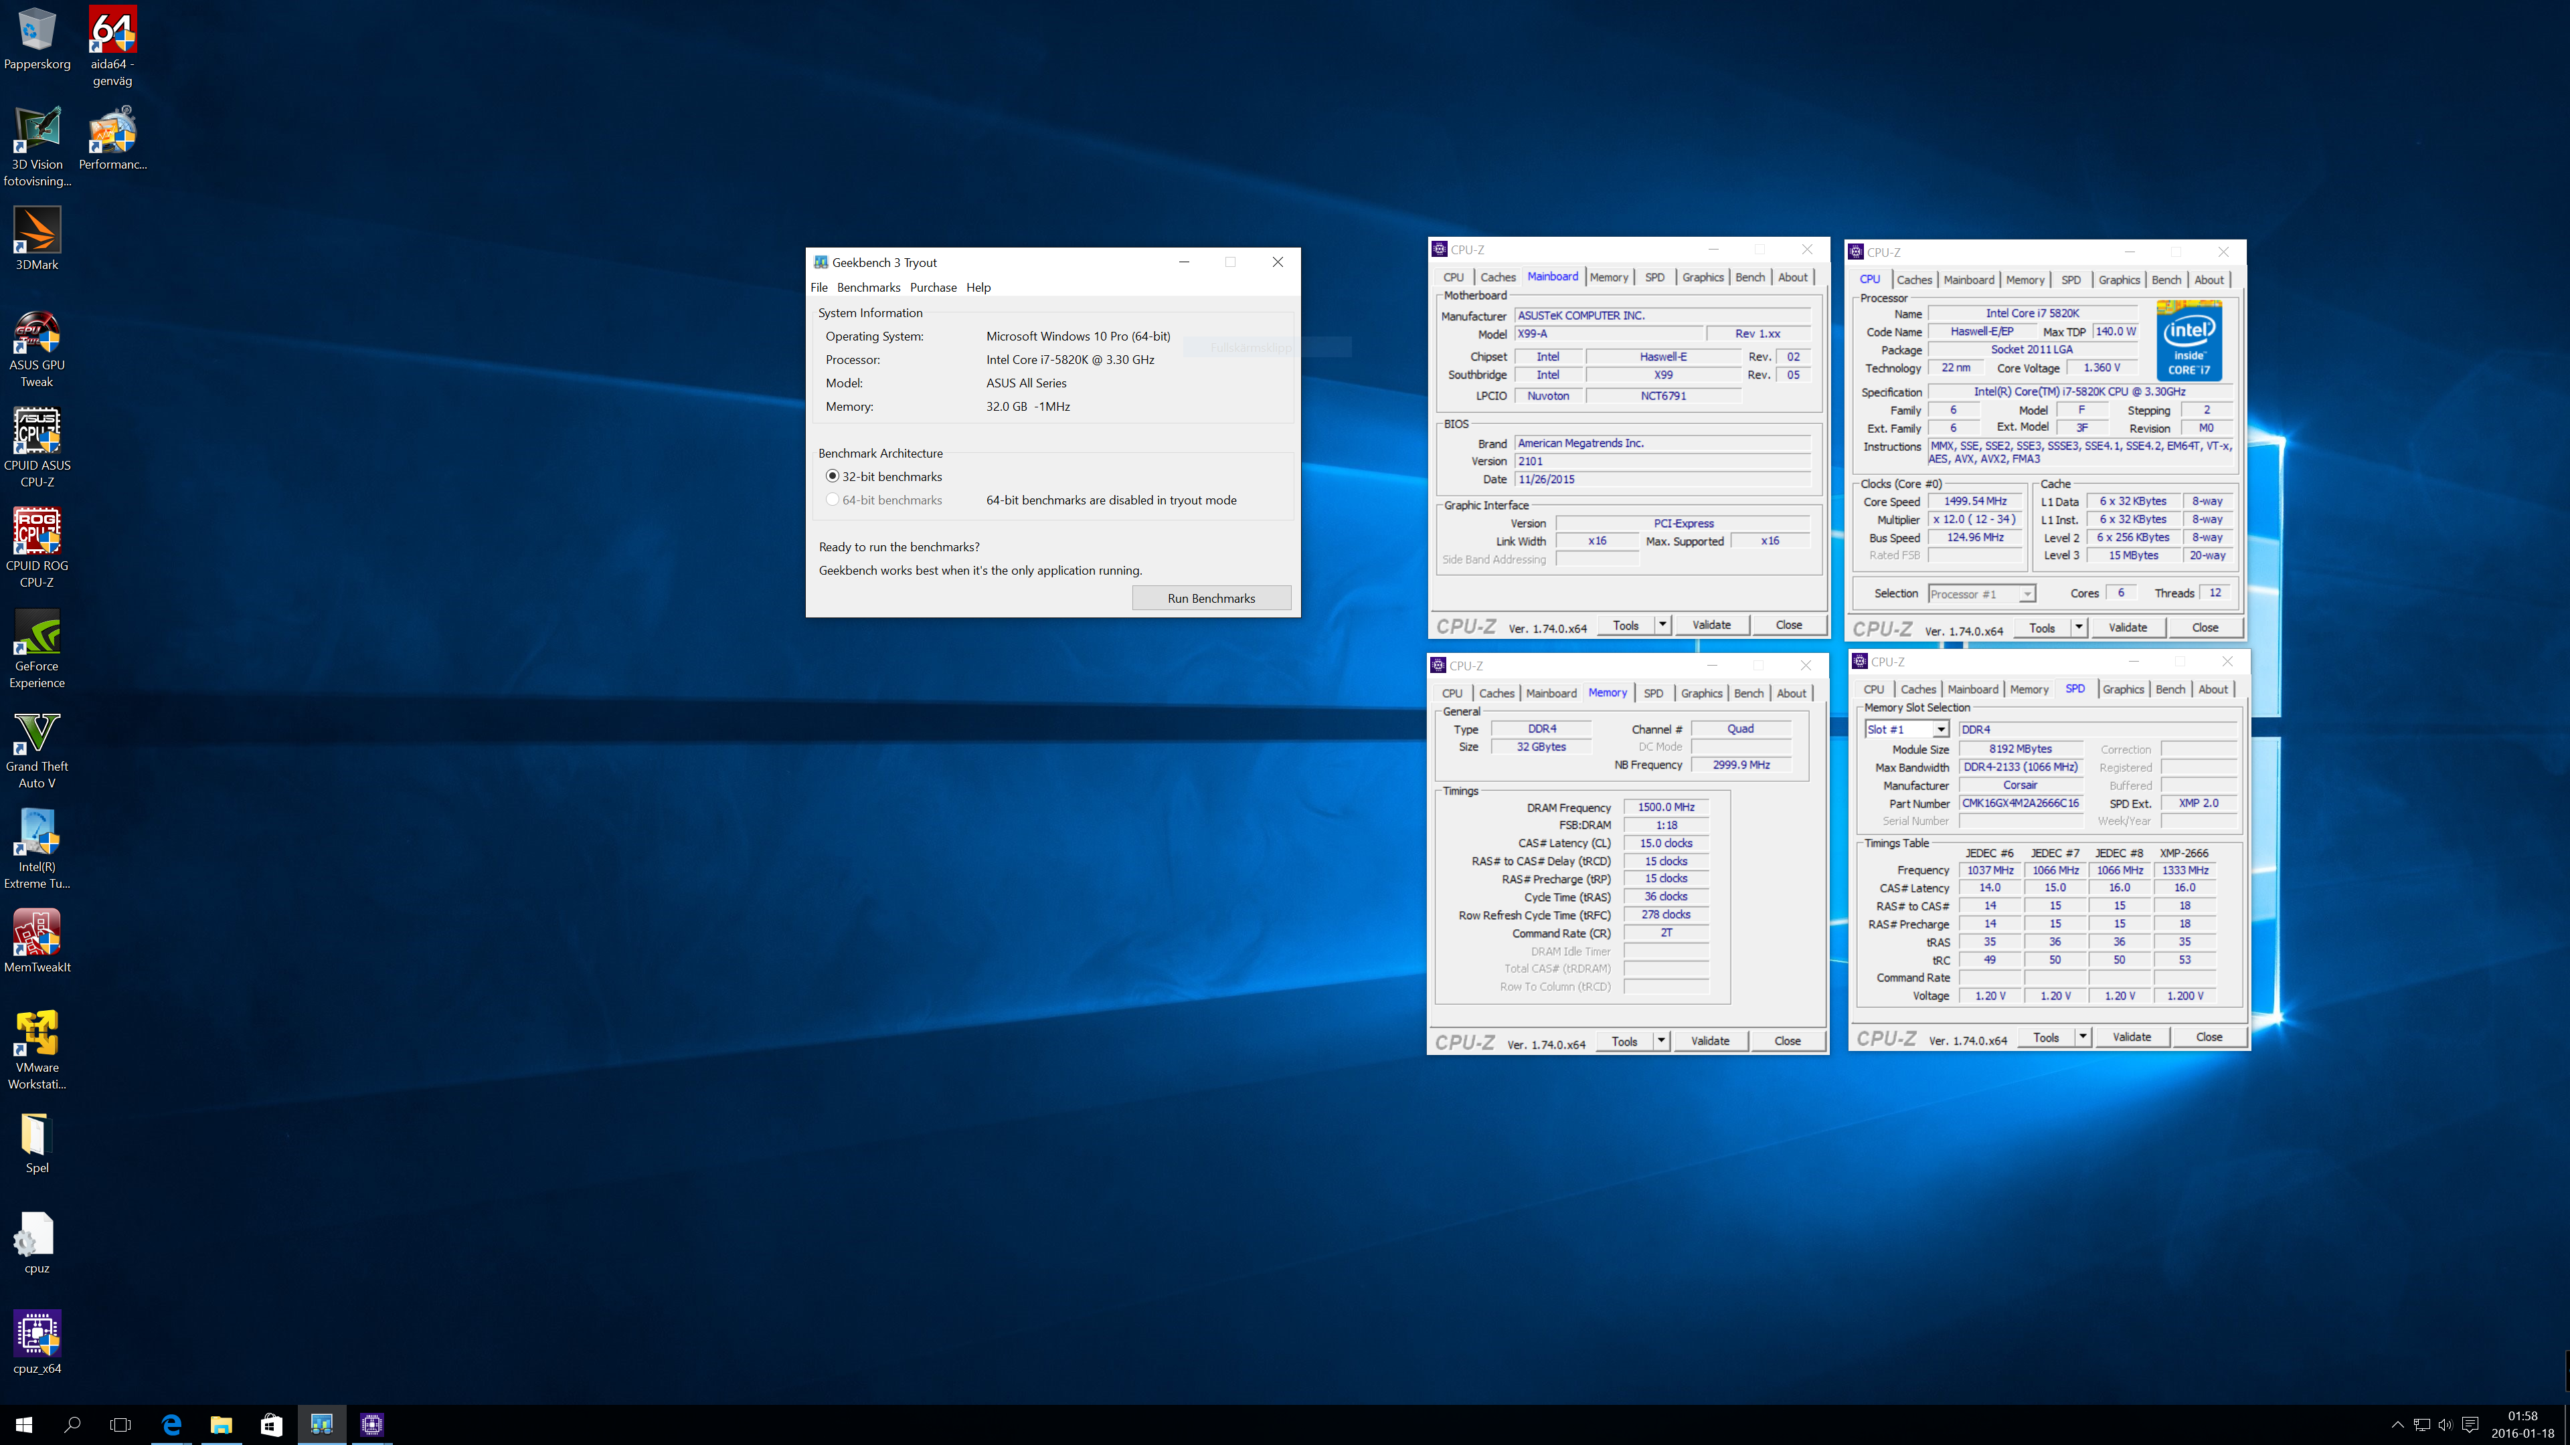Click the Intel Core i7 logo image
The image size is (2570, 1445).
pos(2189,341)
